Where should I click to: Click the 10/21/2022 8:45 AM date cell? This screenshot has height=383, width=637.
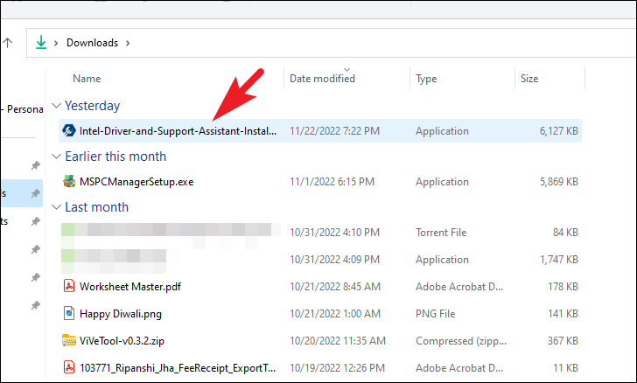click(x=335, y=287)
